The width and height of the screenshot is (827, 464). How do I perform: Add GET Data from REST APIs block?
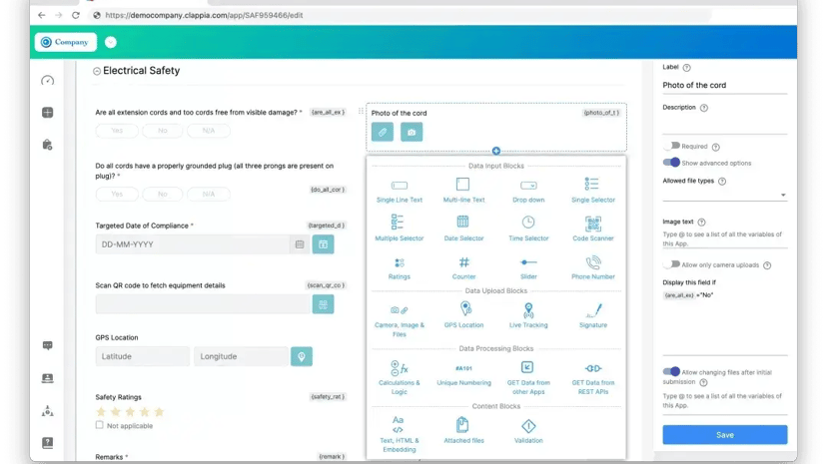(x=593, y=377)
